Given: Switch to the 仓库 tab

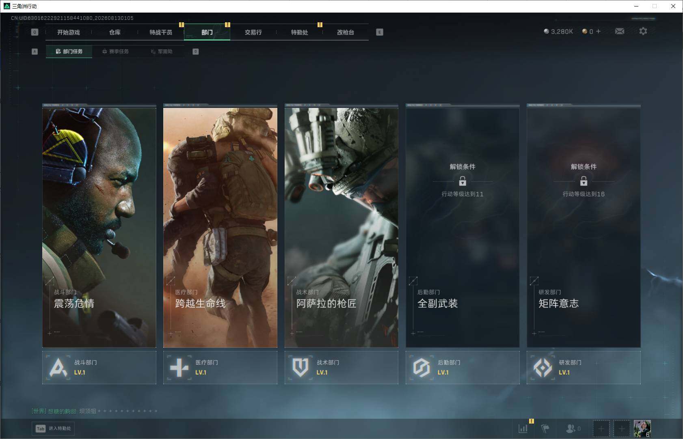Looking at the screenshot, I should [x=115, y=32].
